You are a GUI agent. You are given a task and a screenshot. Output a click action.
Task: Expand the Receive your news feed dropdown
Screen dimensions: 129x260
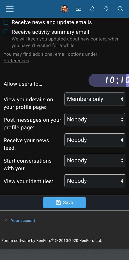(x=95, y=140)
